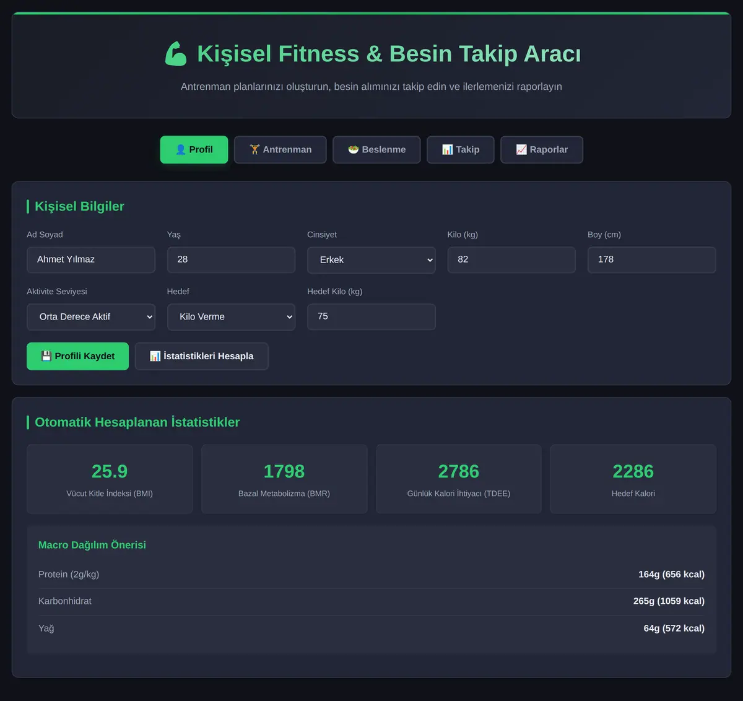Viewport: 743px width, 701px height.
Task: Select the Profil tab
Action: coord(194,150)
